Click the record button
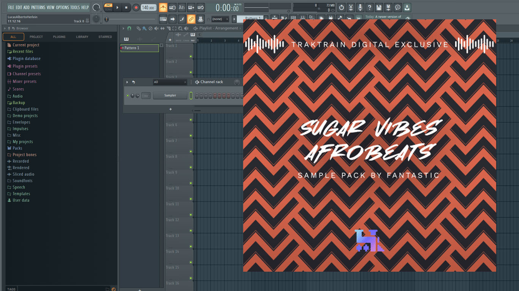Image resolution: width=519 pixels, height=291 pixels. [x=136, y=8]
